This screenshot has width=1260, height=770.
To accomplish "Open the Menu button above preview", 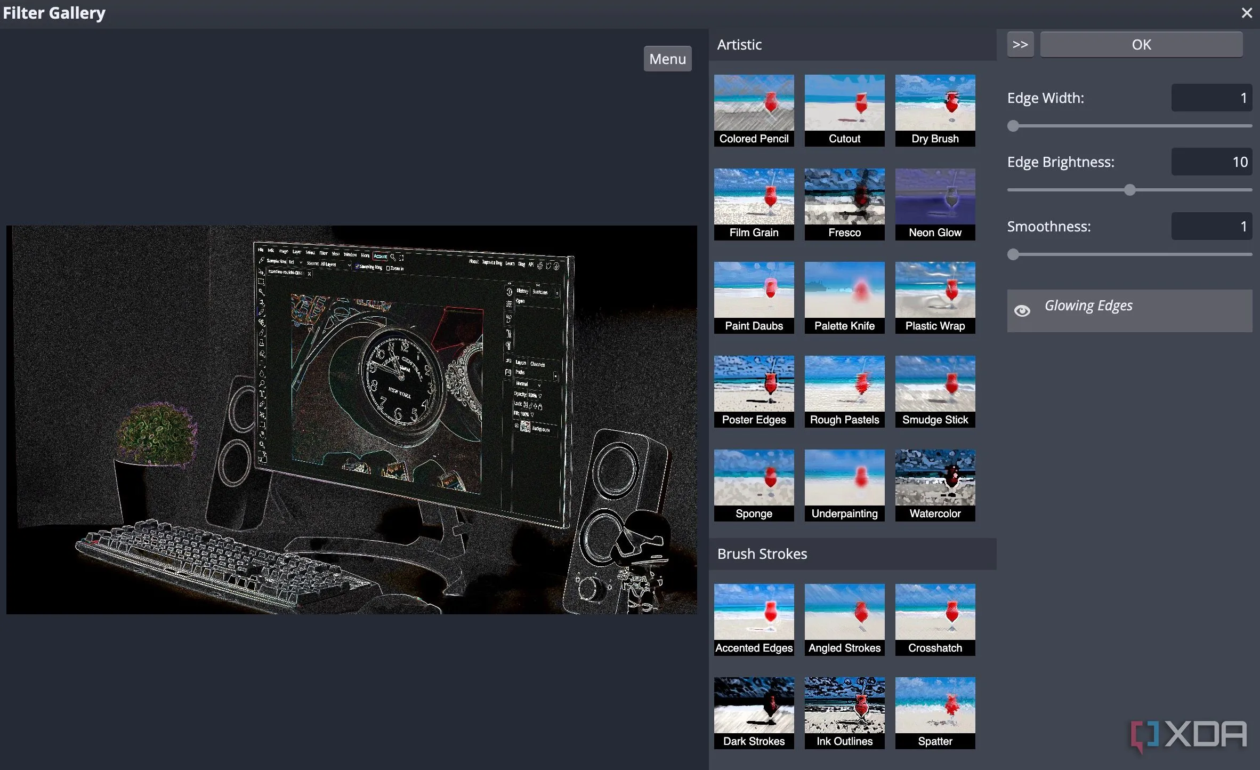I will (667, 59).
